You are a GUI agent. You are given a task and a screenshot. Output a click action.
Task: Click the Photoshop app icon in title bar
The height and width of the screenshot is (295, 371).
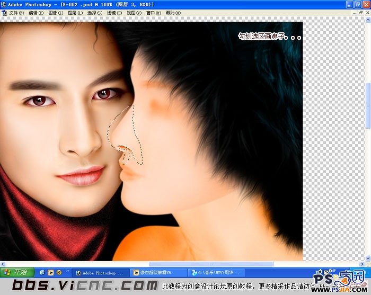tap(3, 4)
